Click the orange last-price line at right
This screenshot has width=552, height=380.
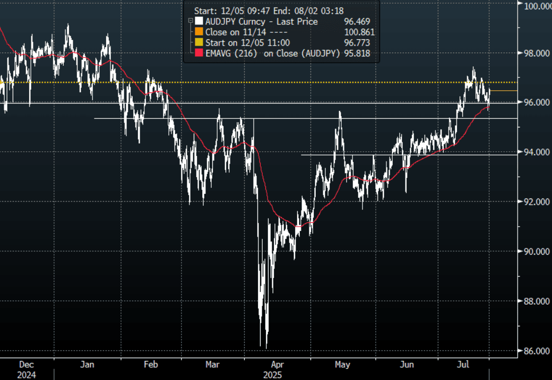click(x=504, y=91)
